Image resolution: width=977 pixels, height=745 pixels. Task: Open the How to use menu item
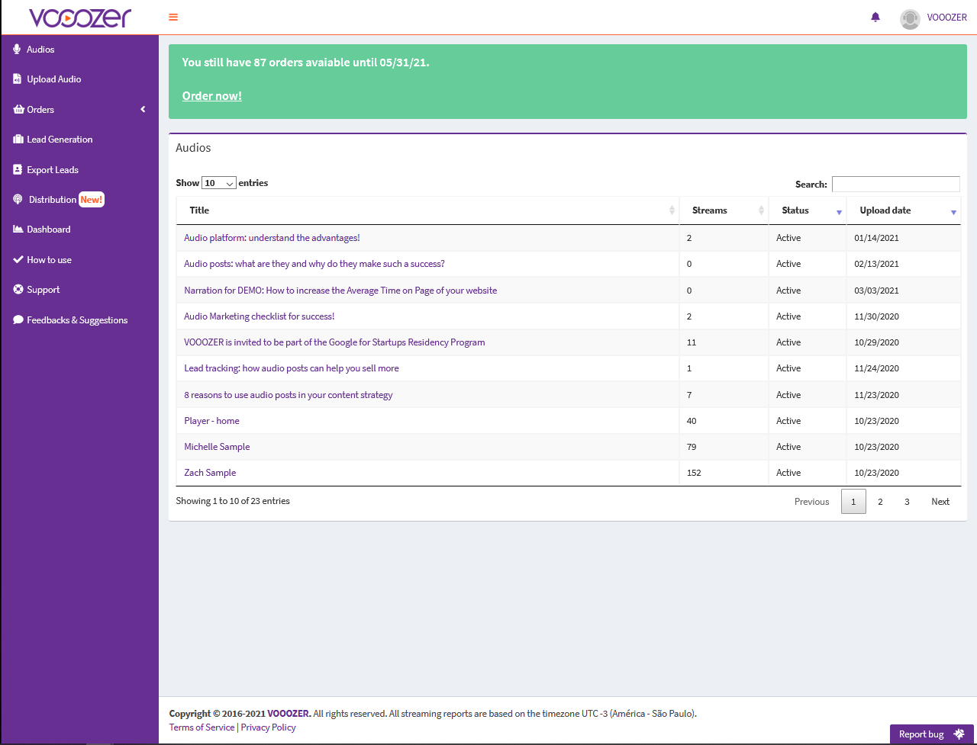point(49,260)
